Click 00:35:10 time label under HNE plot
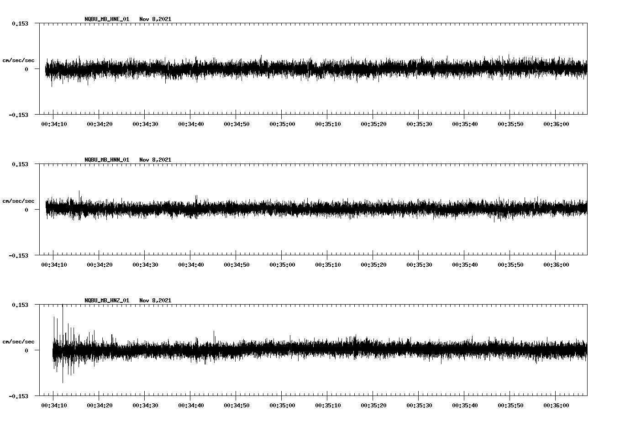 click(x=328, y=124)
